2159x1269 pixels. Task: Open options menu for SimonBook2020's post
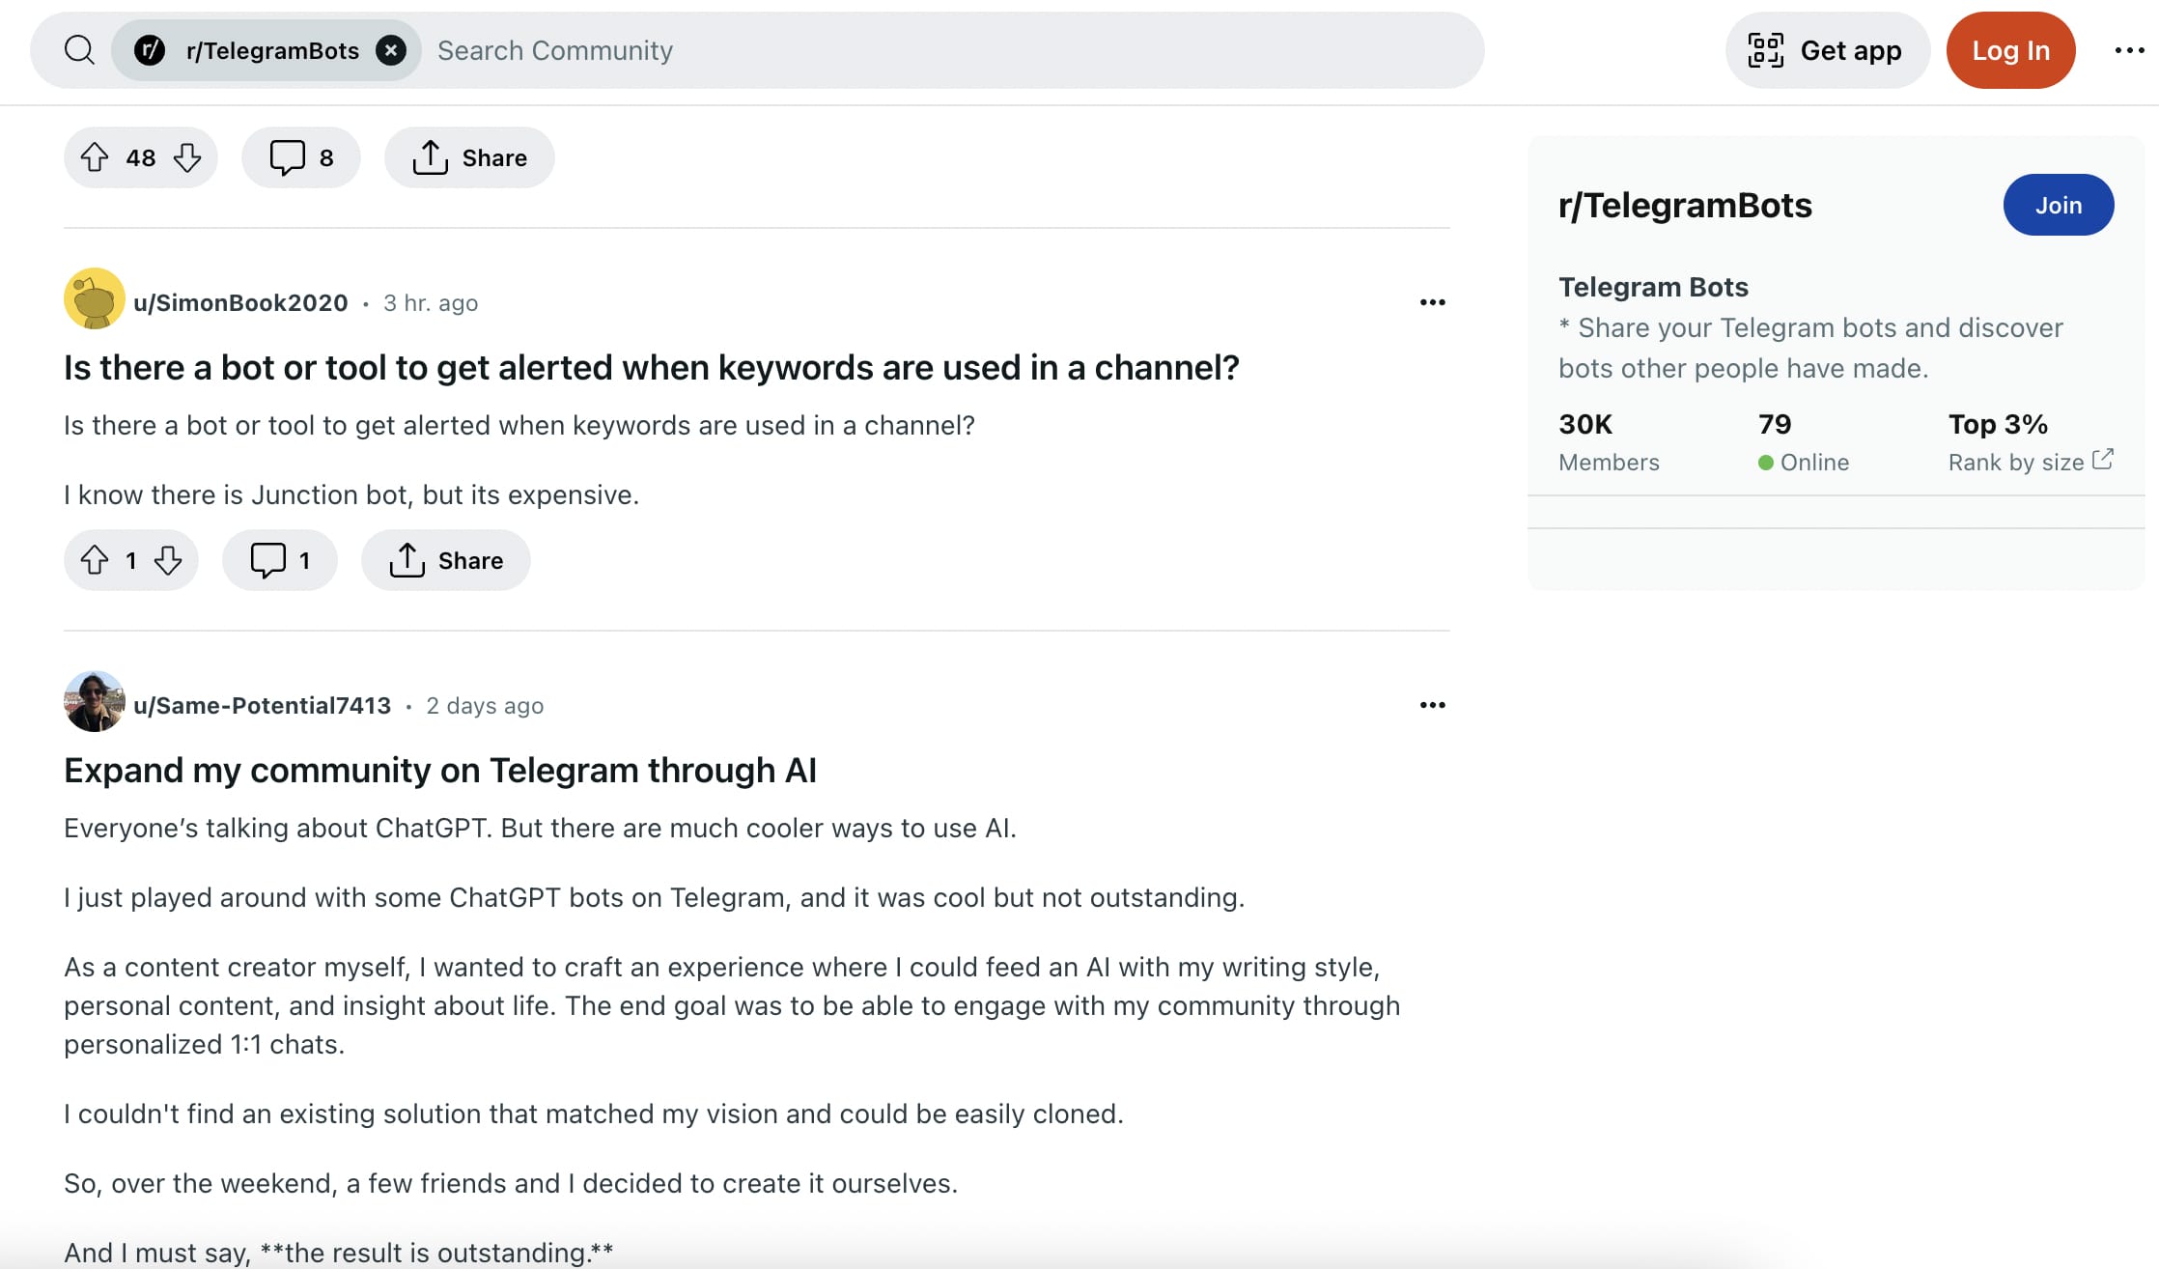1432,302
